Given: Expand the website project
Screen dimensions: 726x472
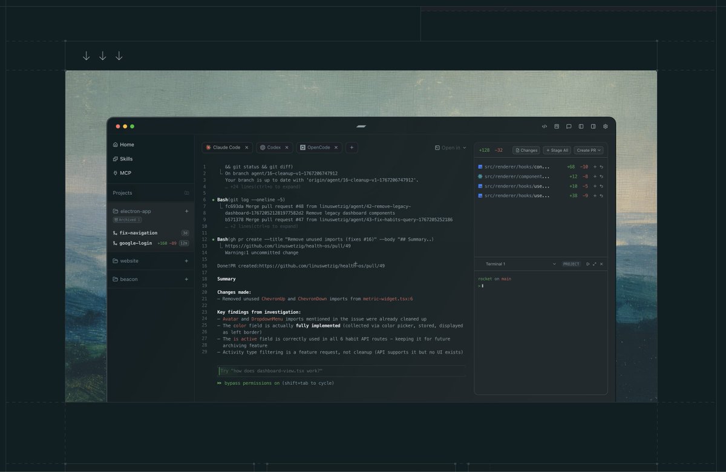Looking at the screenshot, I should 125,261.
